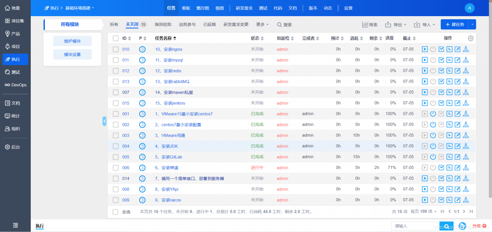Edit task 004 安装JDK
The height and width of the screenshot is (232, 492).
pyautogui.click(x=457, y=146)
